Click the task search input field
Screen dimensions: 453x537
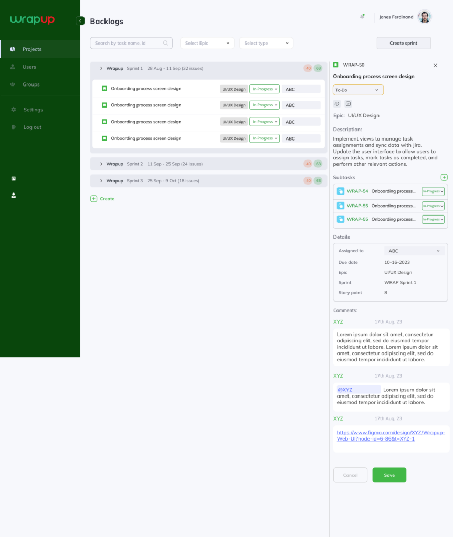128,43
